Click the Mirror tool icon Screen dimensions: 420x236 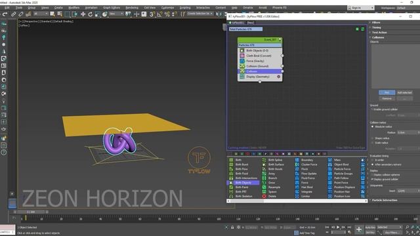pos(219,14)
